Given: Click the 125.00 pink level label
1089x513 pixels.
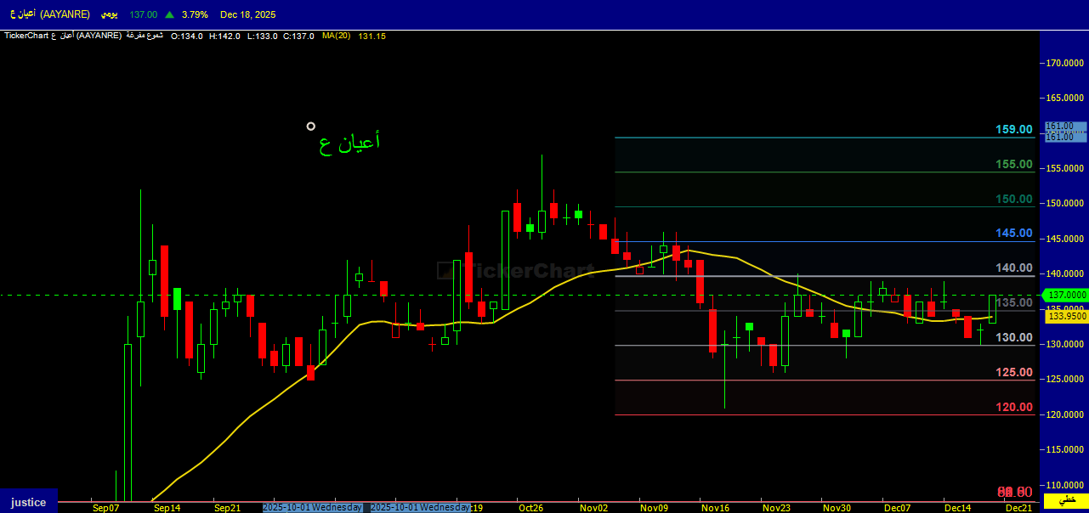Looking at the screenshot, I should 1014,373.
